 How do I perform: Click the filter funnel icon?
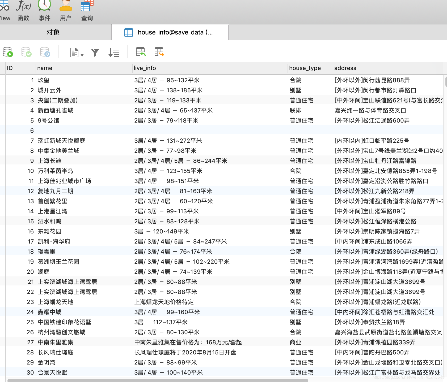click(95, 52)
